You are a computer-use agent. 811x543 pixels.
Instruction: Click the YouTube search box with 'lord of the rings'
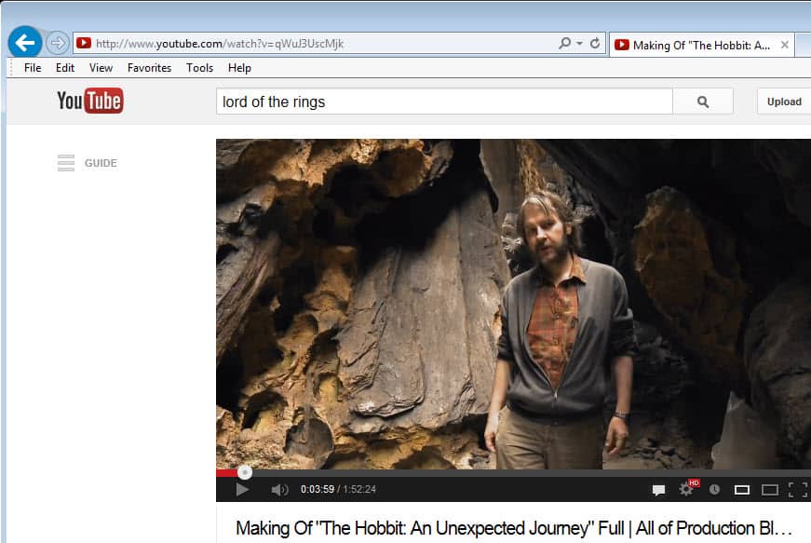(444, 102)
